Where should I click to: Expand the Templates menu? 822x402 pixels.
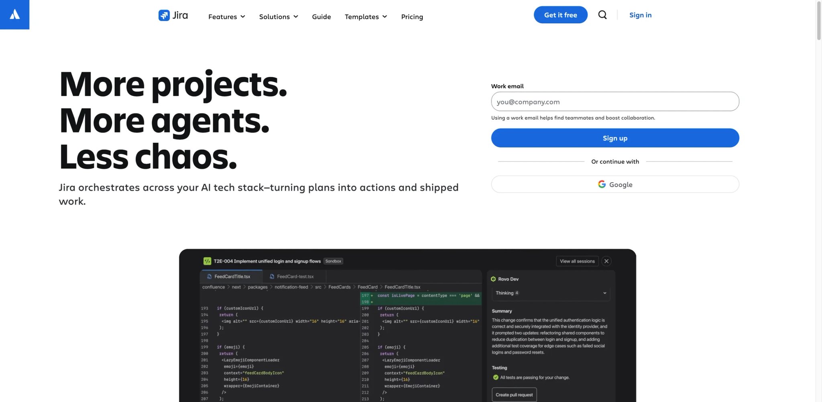(x=366, y=16)
